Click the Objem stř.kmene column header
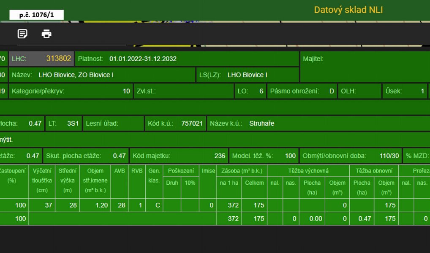Screen dimensions: 430x253 [x=95, y=181]
